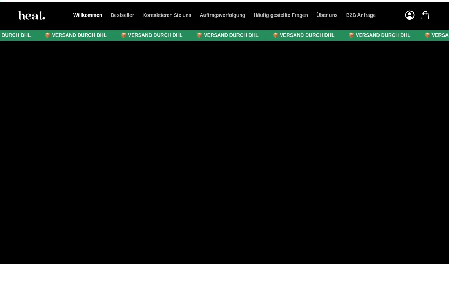Click the leftmost package emoji in green banner

[x=48, y=35]
